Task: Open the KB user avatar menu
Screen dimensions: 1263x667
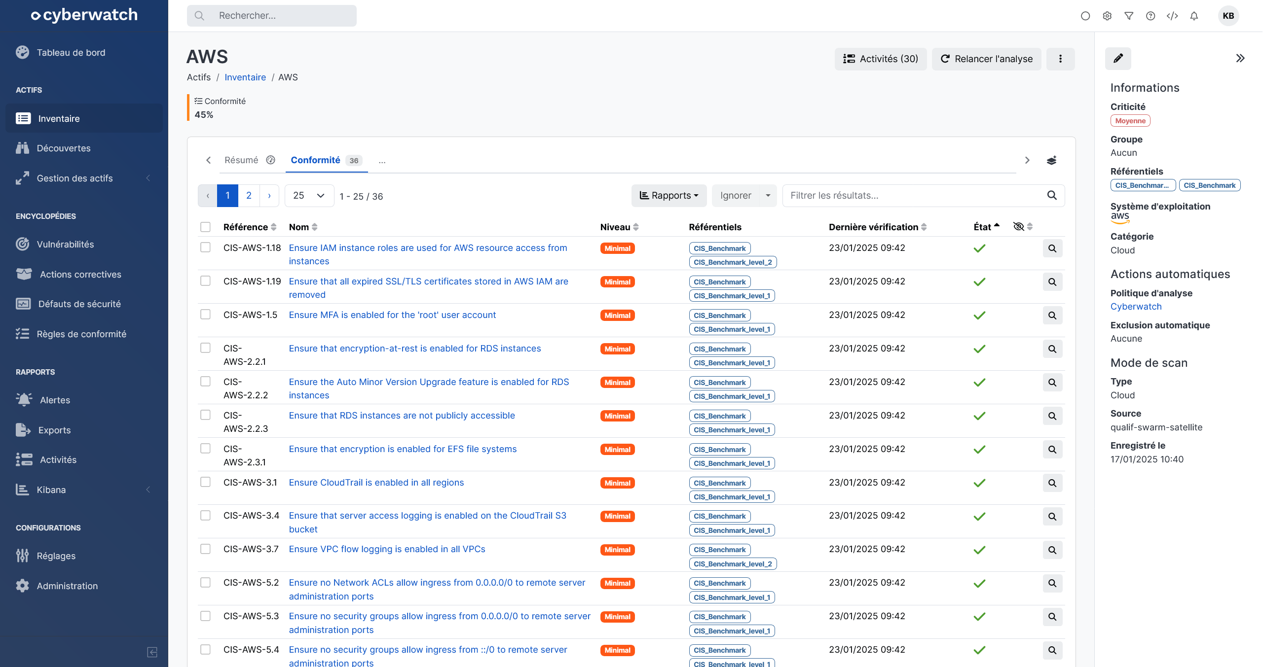Action: [1228, 16]
